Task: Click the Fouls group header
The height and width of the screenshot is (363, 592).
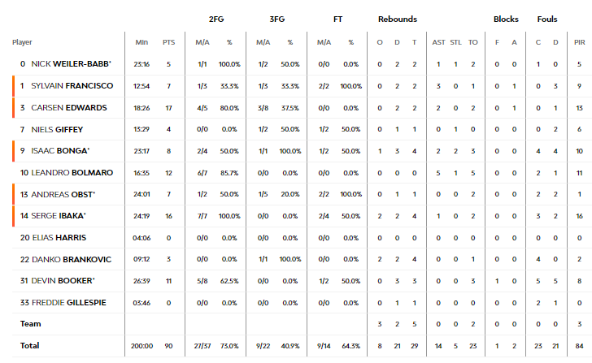Action: [547, 19]
